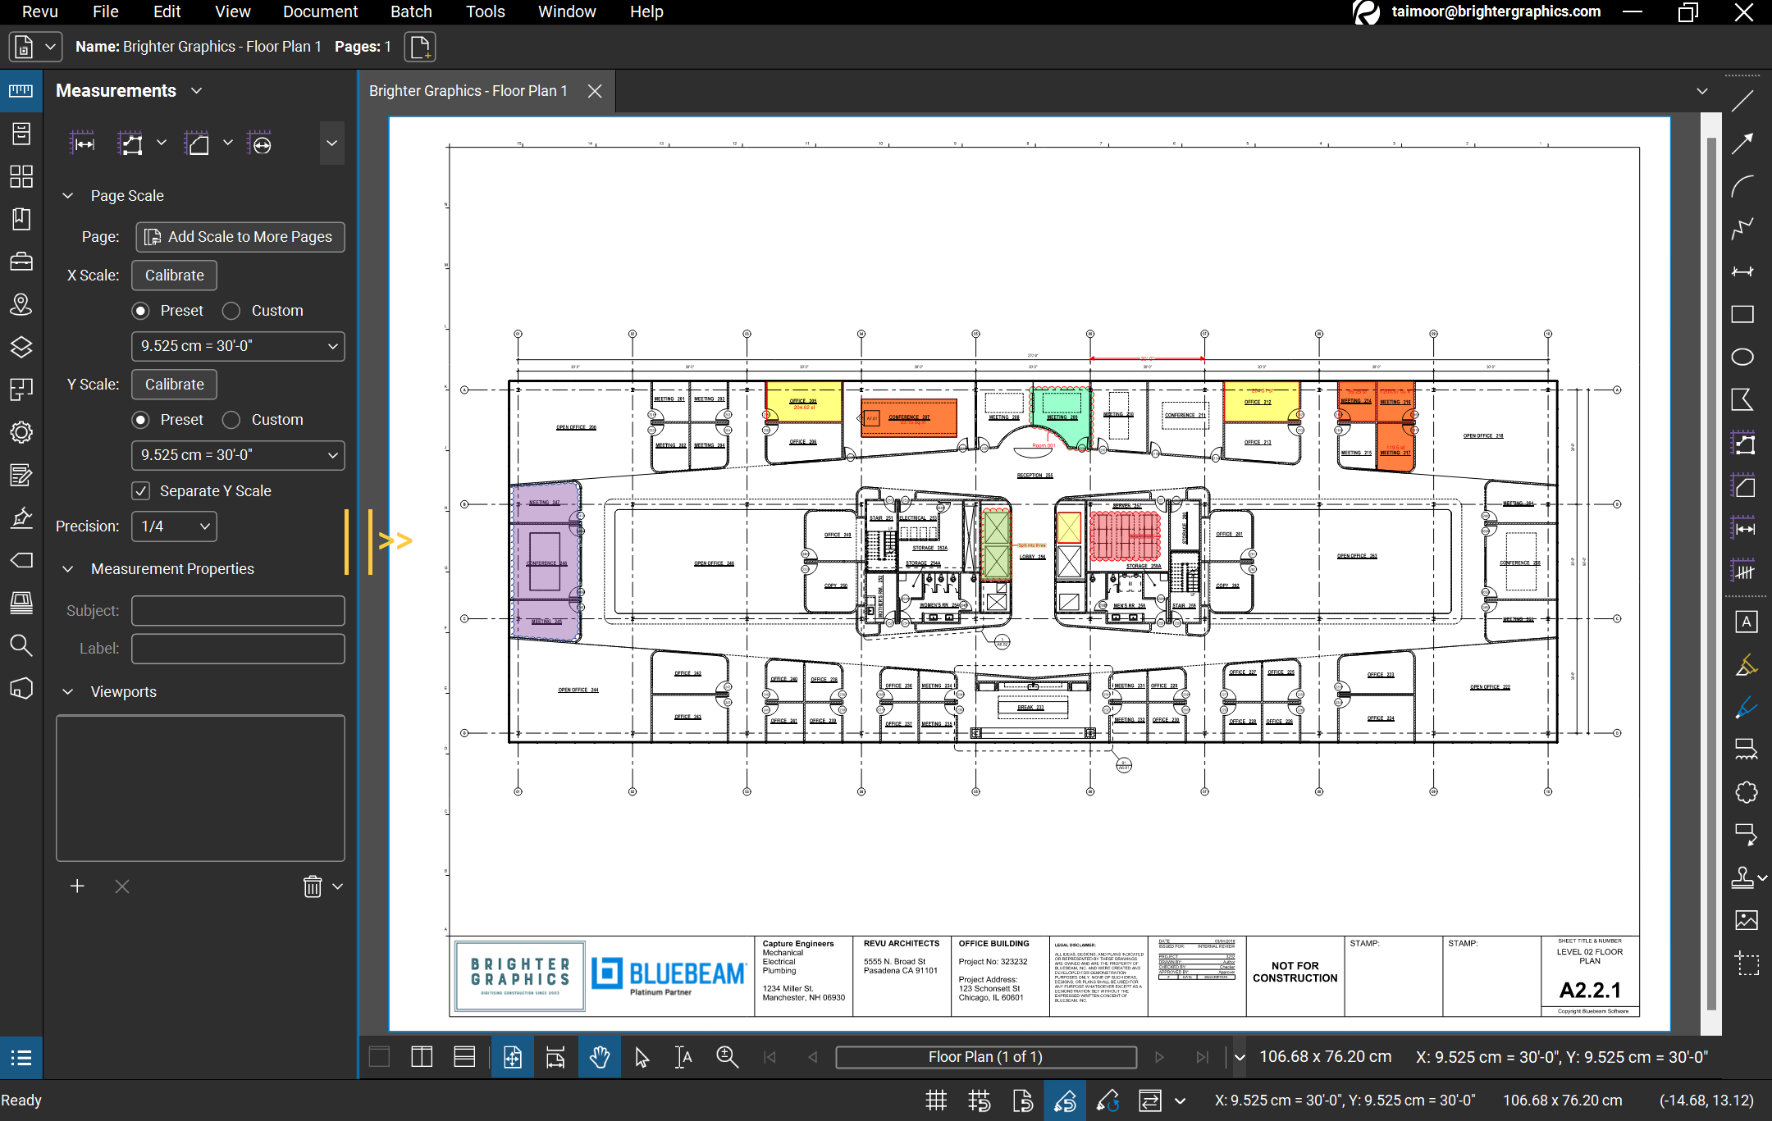Select Preset radio for Y Scale
The image size is (1772, 1121).
tap(141, 420)
